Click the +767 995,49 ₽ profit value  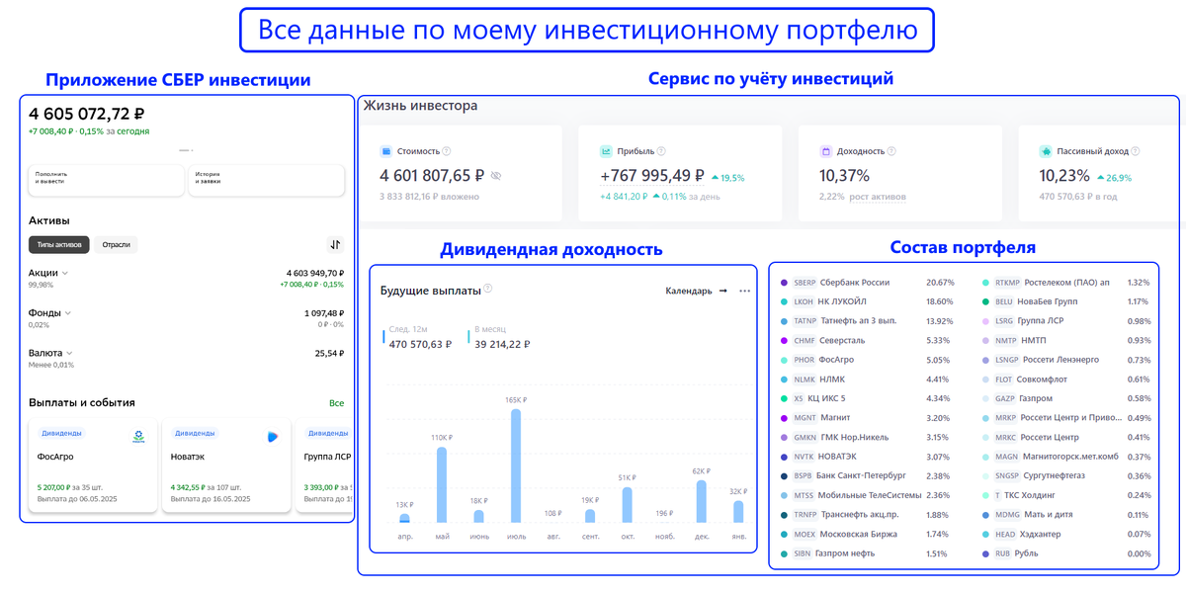pos(652,176)
